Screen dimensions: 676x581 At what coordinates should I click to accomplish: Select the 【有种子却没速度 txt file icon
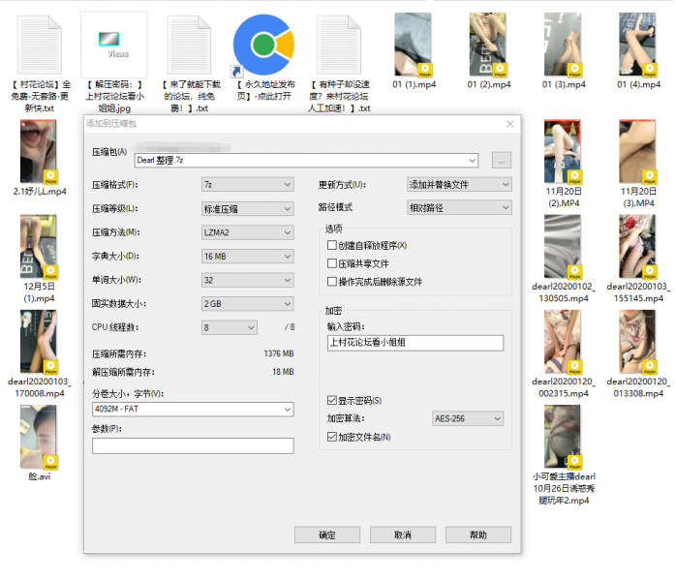pos(338,45)
